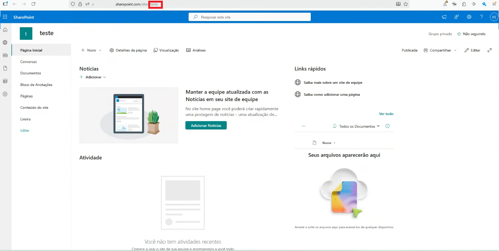Open Documentos in the left navigation

tap(31, 73)
